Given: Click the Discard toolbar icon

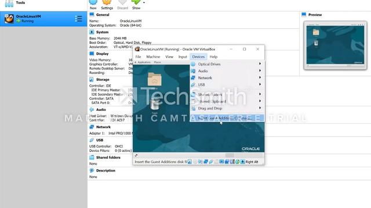Looking at the screenshot, I should 122,3.
